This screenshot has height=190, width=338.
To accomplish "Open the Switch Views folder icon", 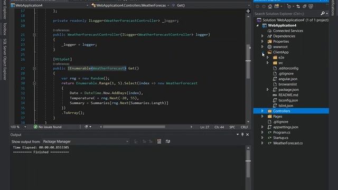I will tap(277, 6).
